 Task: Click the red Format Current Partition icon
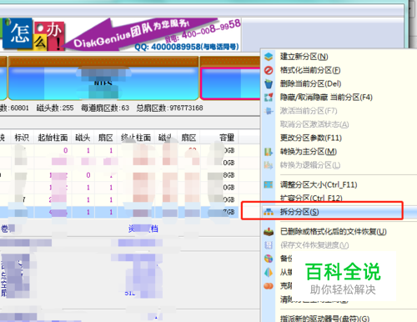point(269,70)
